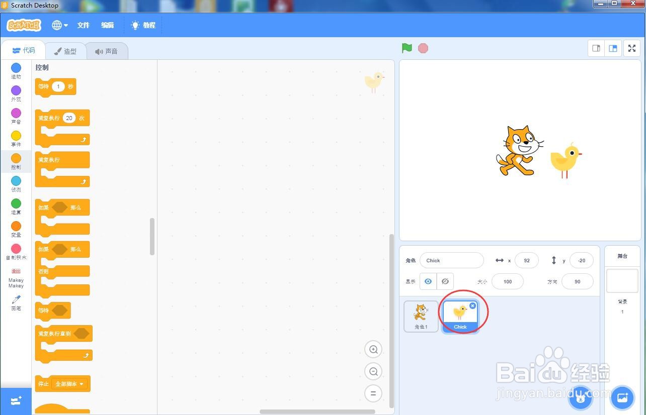The height and width of the screenshot is (415, 646).
Task: Select the 运动 block category
Action: [x=16, y=71]
